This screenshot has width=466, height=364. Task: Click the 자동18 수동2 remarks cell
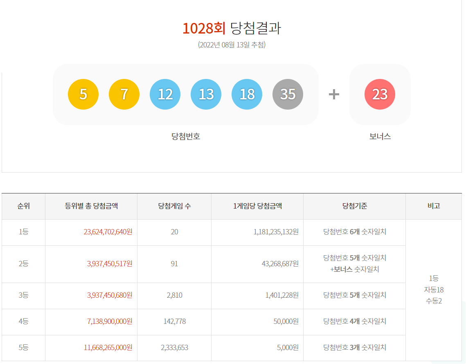tap(433, 290)
